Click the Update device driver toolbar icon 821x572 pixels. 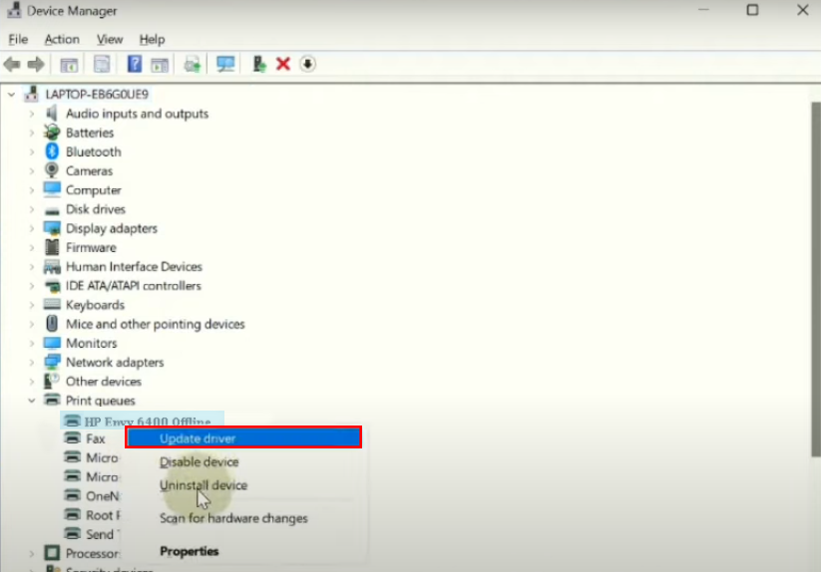[x=193, y=65]
